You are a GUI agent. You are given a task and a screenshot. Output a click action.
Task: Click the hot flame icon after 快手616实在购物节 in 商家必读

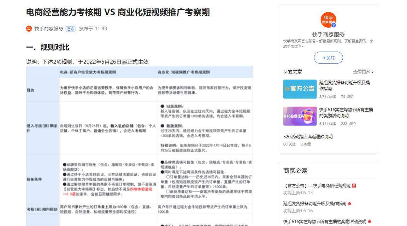point(369,221)
